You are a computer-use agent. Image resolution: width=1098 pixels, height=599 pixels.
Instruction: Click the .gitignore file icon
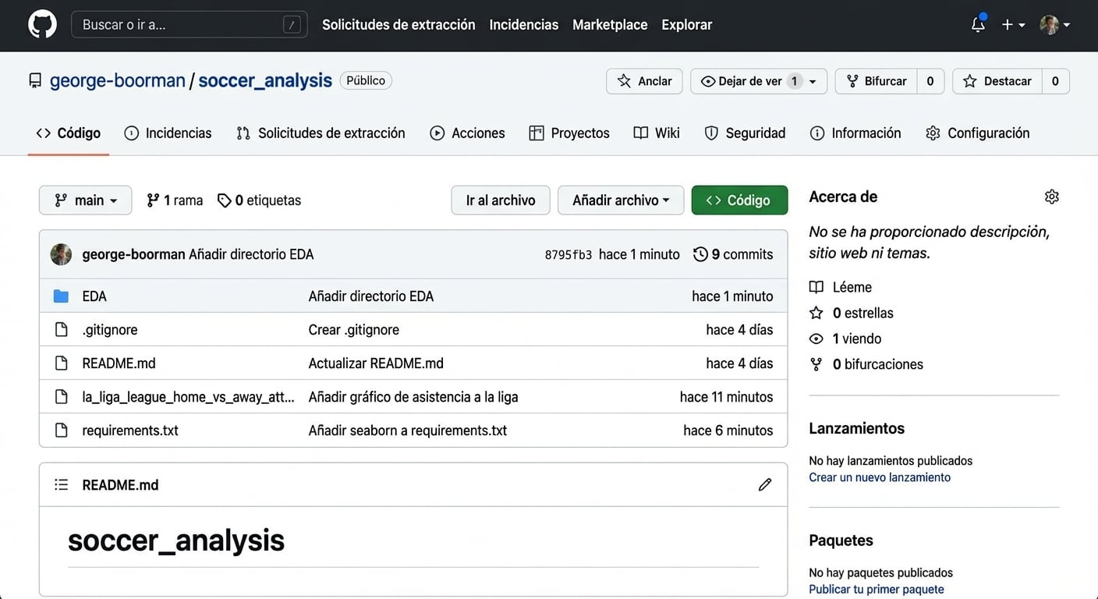click(x=61, y=330)
